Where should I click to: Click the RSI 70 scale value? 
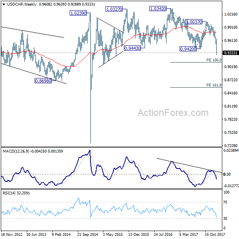[x=225, y=202]
